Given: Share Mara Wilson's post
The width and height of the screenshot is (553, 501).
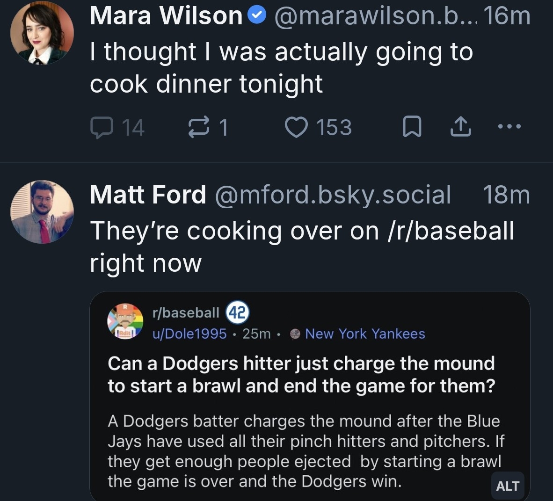Looking at the screenshot, I should tap(460, 127).
